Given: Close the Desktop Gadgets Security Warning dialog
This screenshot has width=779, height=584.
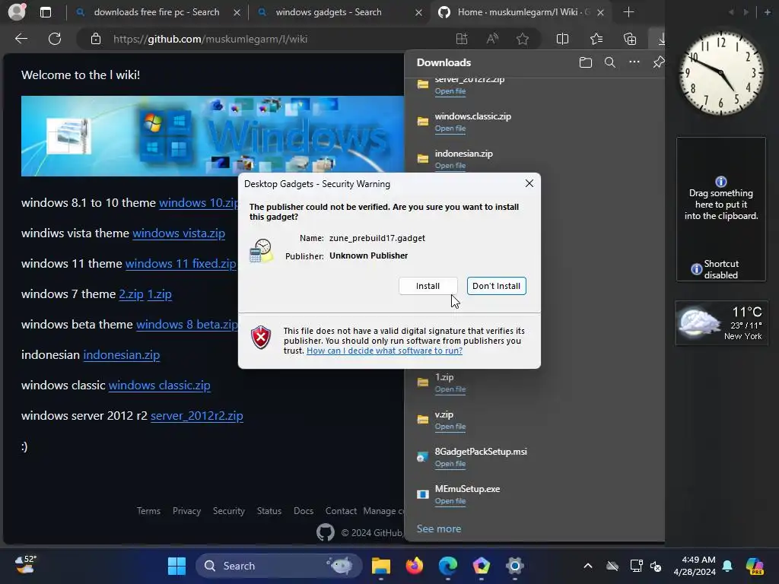Looking at the screenshot, I should [x=529, y=184].
